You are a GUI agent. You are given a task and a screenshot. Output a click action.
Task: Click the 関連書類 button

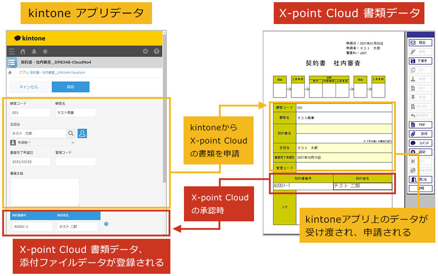point(420,170)
